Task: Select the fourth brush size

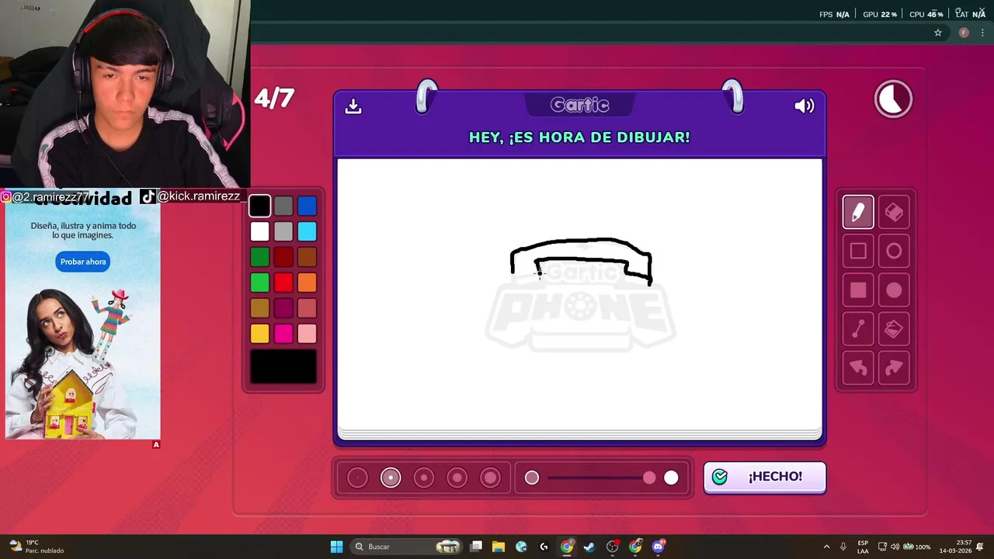Action: pyautogui.click(x=457, y=477)
